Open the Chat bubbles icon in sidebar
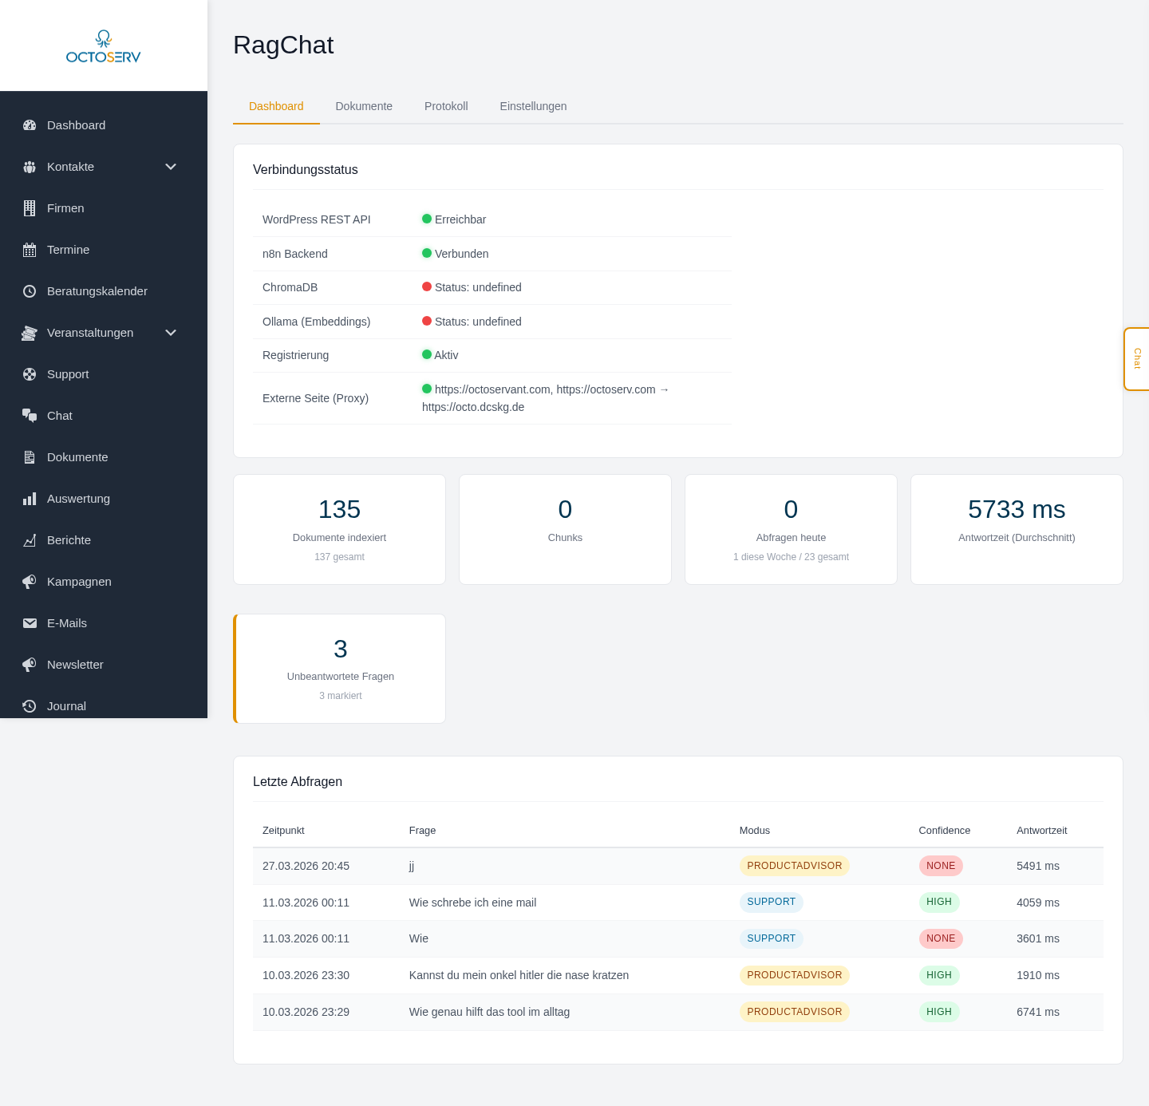1149x1106 pixels. click(30, 416)
